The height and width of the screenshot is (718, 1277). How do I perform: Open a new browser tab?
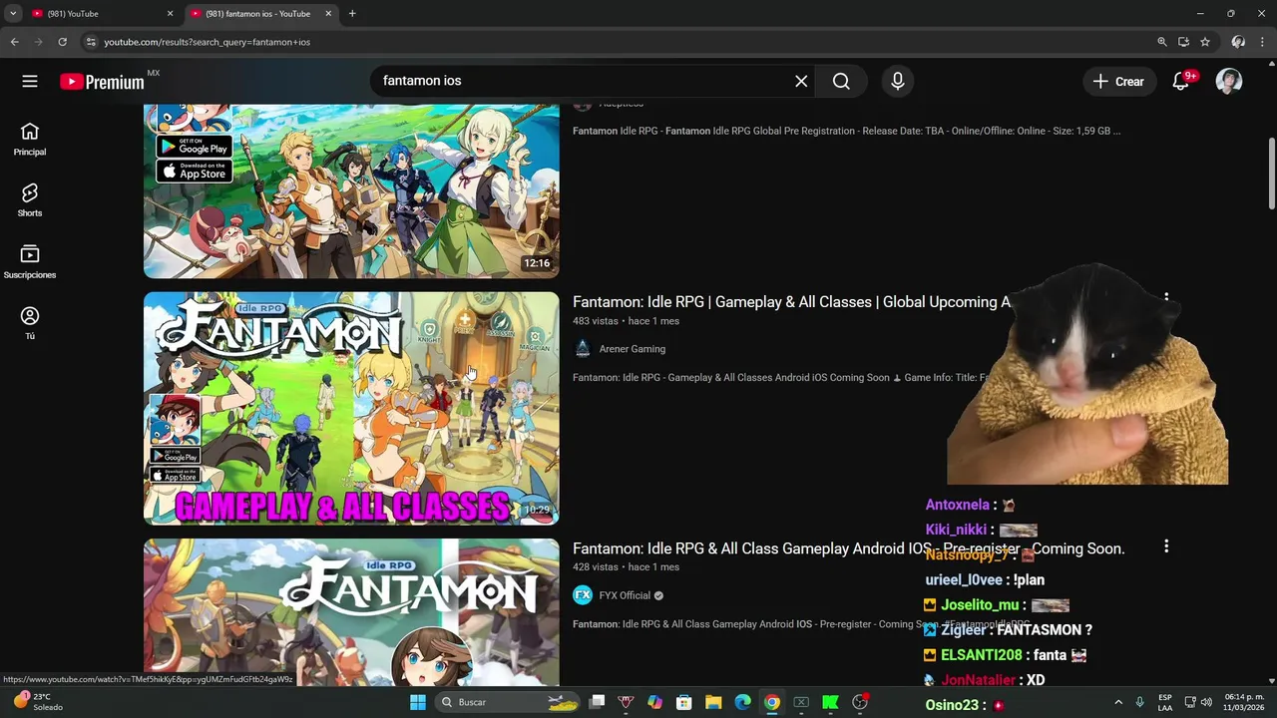(x=352, y=14)
